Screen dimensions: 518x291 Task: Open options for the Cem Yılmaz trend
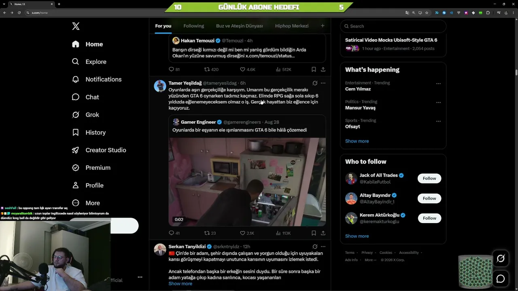438,84
